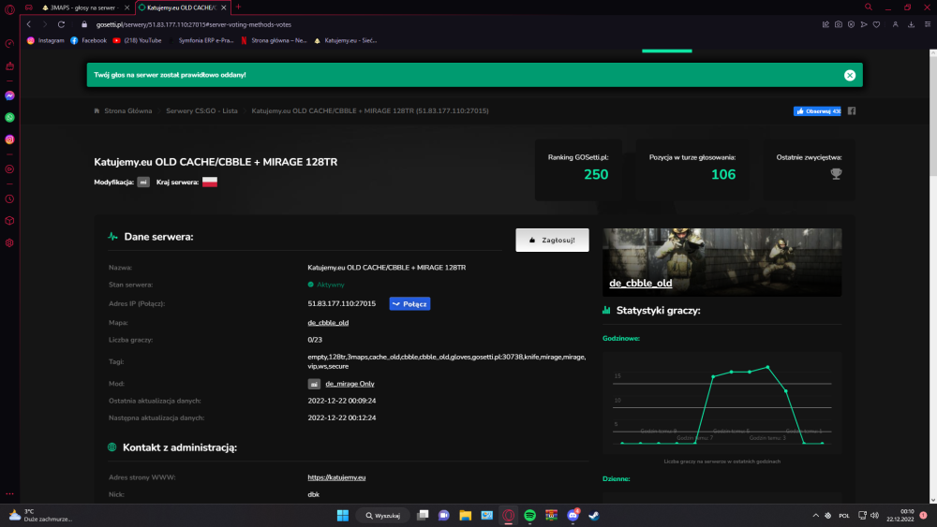Open the Opera menu logo
Viewport: 937px width, 527px height.
pyautogui.click(x=9, y=8)
